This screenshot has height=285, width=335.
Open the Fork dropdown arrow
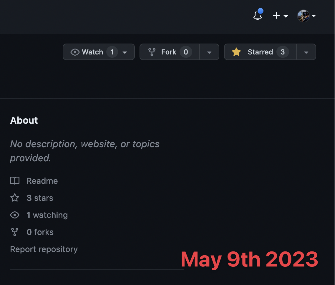pyautogui.click(x=209, y=52)
